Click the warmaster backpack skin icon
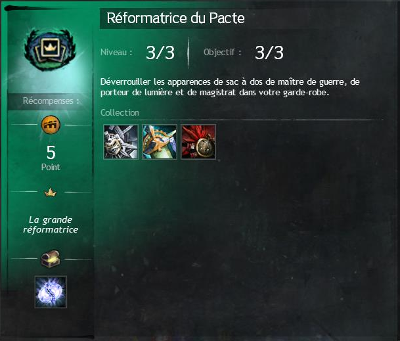Viewport: 400px width, 341px height. pos(121,142)
